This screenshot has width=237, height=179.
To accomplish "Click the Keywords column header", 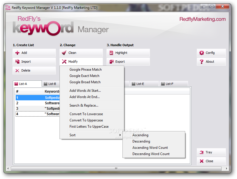I will tap(52, 91).
